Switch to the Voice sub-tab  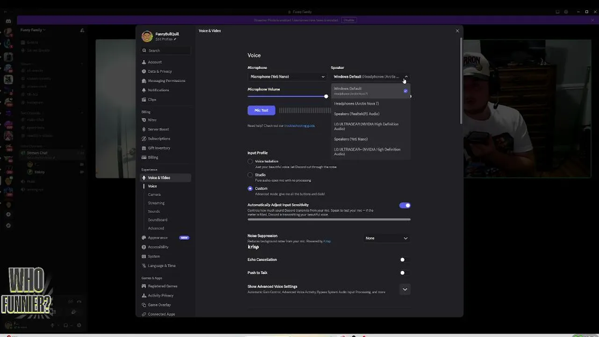[152, 186]
